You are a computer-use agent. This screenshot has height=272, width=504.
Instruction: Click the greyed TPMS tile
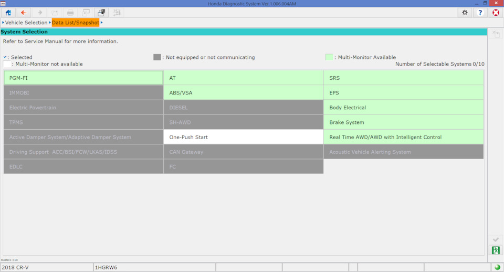pos(83,122)
